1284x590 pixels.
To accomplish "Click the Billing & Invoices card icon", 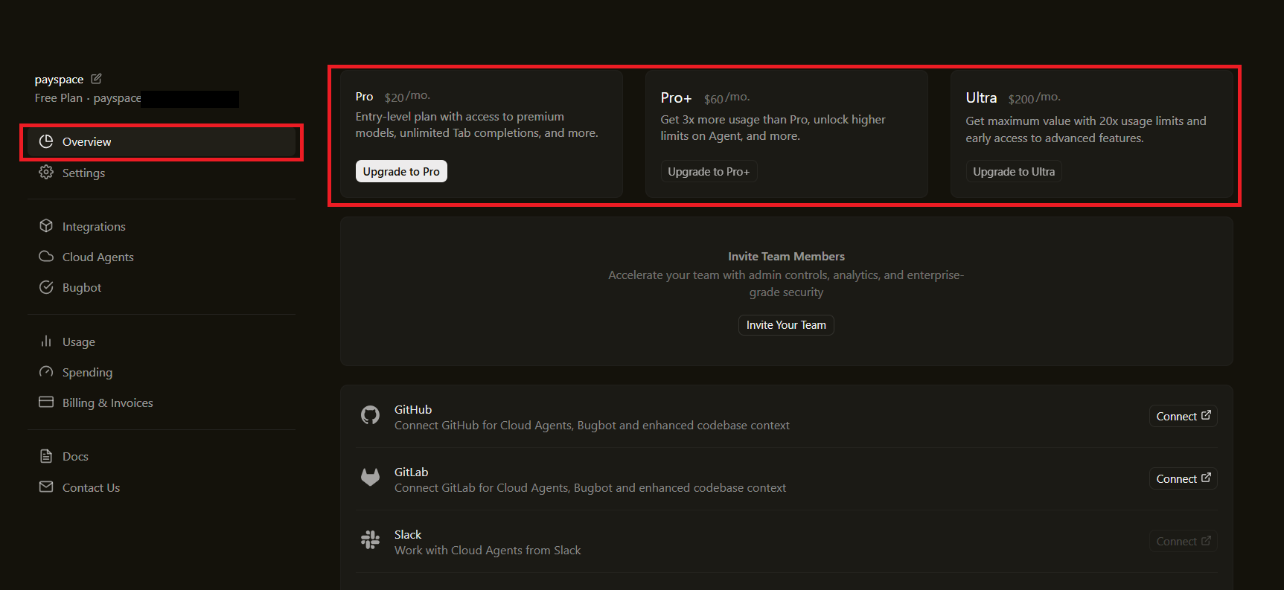I will coord(46,403).
